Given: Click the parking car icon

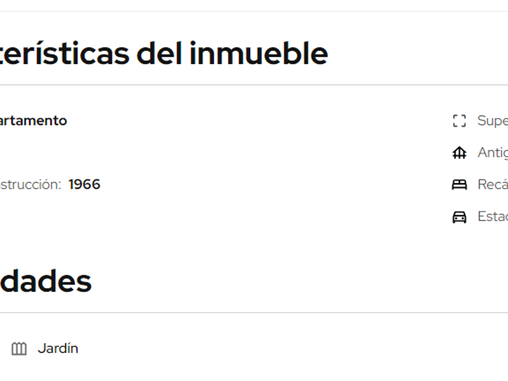Looking at the screenshot, I should pyautogui.click(x=459, y=217).
